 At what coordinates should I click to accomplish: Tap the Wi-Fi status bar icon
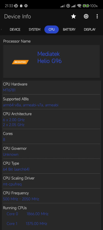tap(79, 6)
